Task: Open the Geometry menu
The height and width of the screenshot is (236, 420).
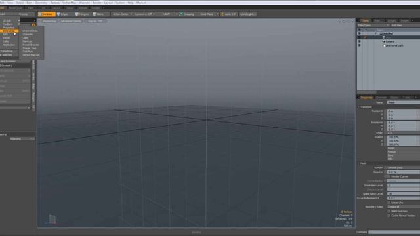Action: (x=41, y=3)
